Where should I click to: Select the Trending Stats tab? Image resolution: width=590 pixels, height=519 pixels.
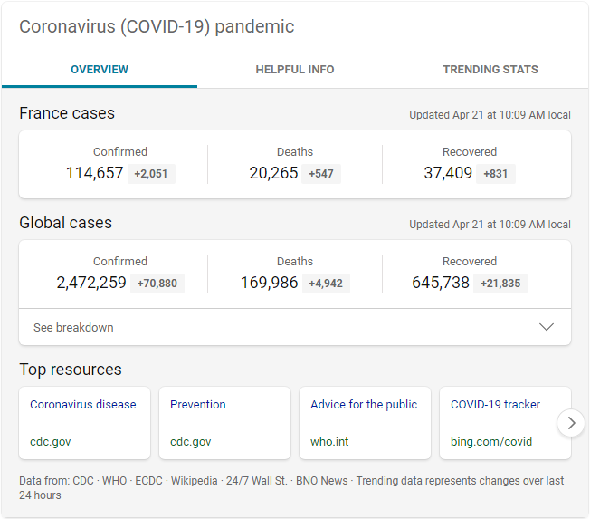pos(490,70)
